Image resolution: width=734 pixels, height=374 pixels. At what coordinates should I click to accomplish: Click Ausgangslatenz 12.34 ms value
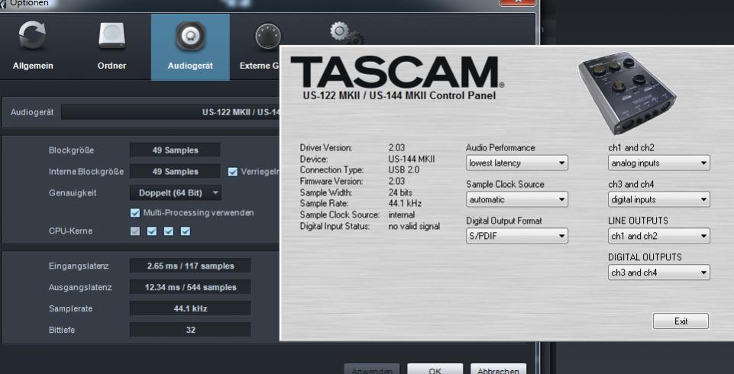(190, 287)
